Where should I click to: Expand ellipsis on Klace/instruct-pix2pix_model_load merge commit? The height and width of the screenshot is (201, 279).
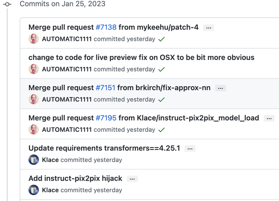269,118
